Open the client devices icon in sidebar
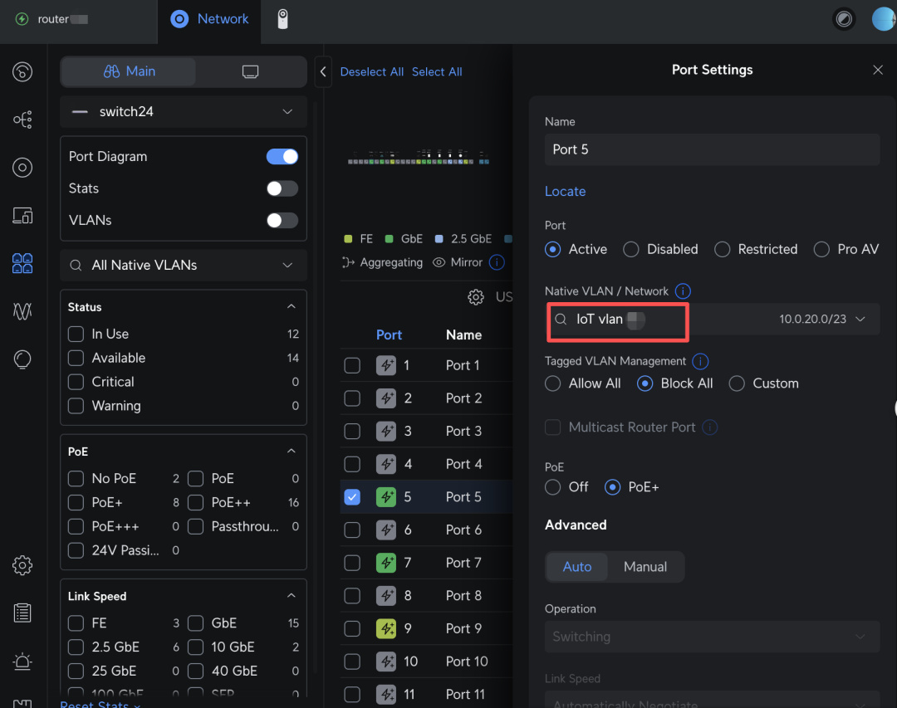Screen dimensions: 897x708 point(22,216)
